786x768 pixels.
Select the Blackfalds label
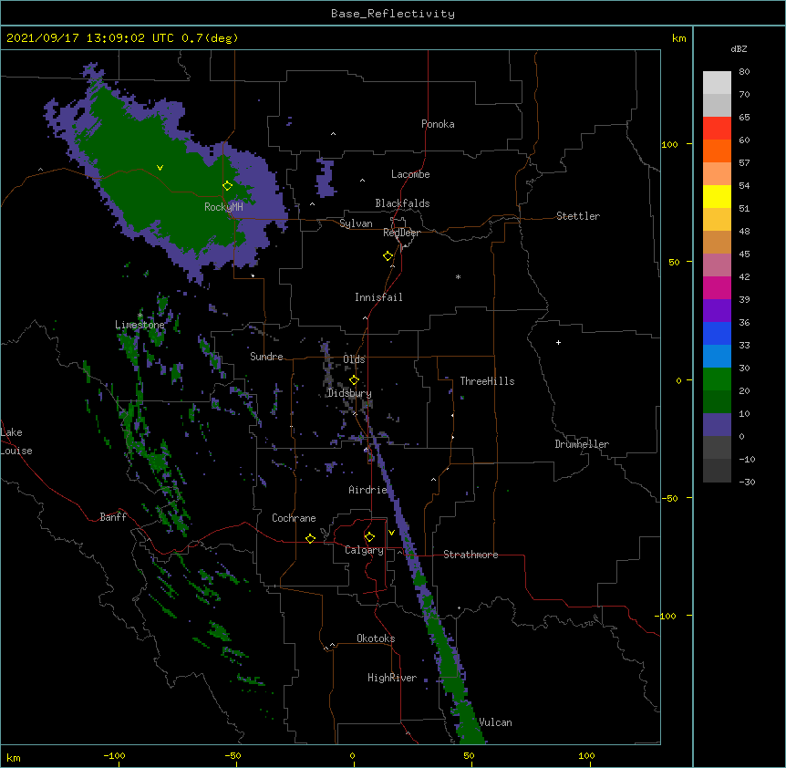(402, 203)
